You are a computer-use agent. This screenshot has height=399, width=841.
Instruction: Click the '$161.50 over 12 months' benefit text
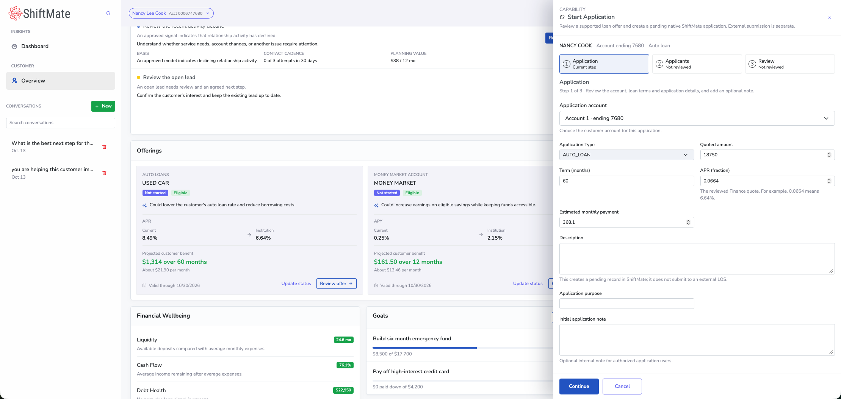408,262
